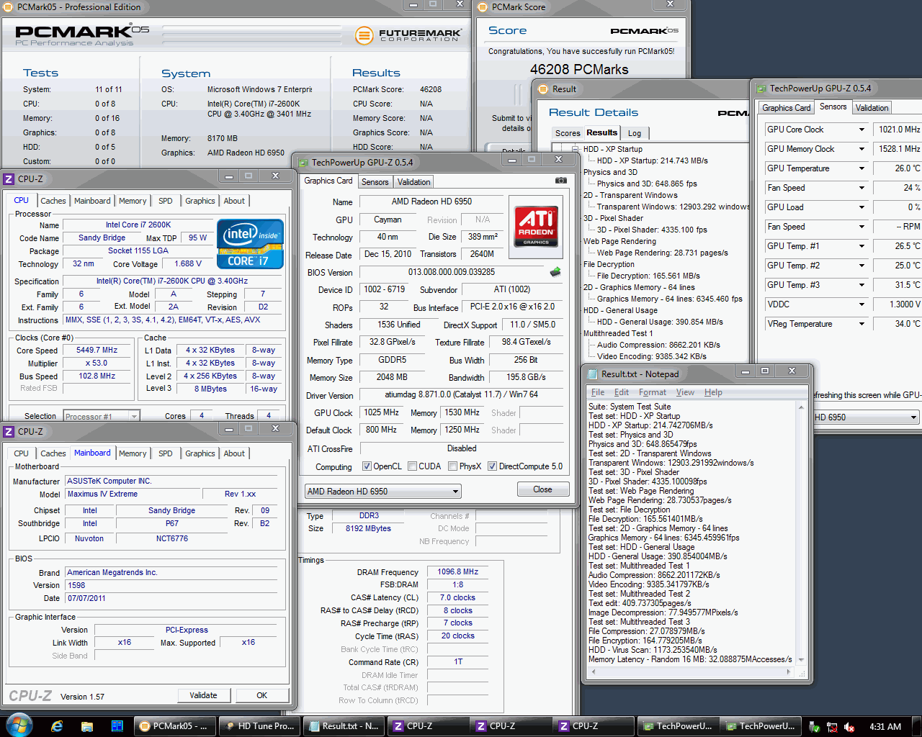Viewport: 922px width, 737px height.
Task: Click Notepad horizontal scroll right arrow
Action: [x=788, y=672]
